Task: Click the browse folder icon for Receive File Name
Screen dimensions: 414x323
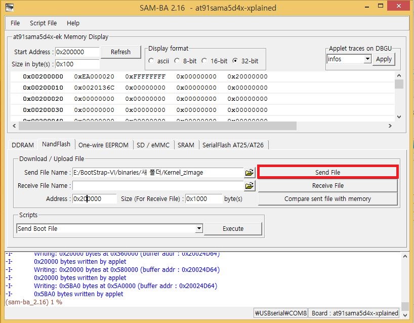Action: click(250, 186)
